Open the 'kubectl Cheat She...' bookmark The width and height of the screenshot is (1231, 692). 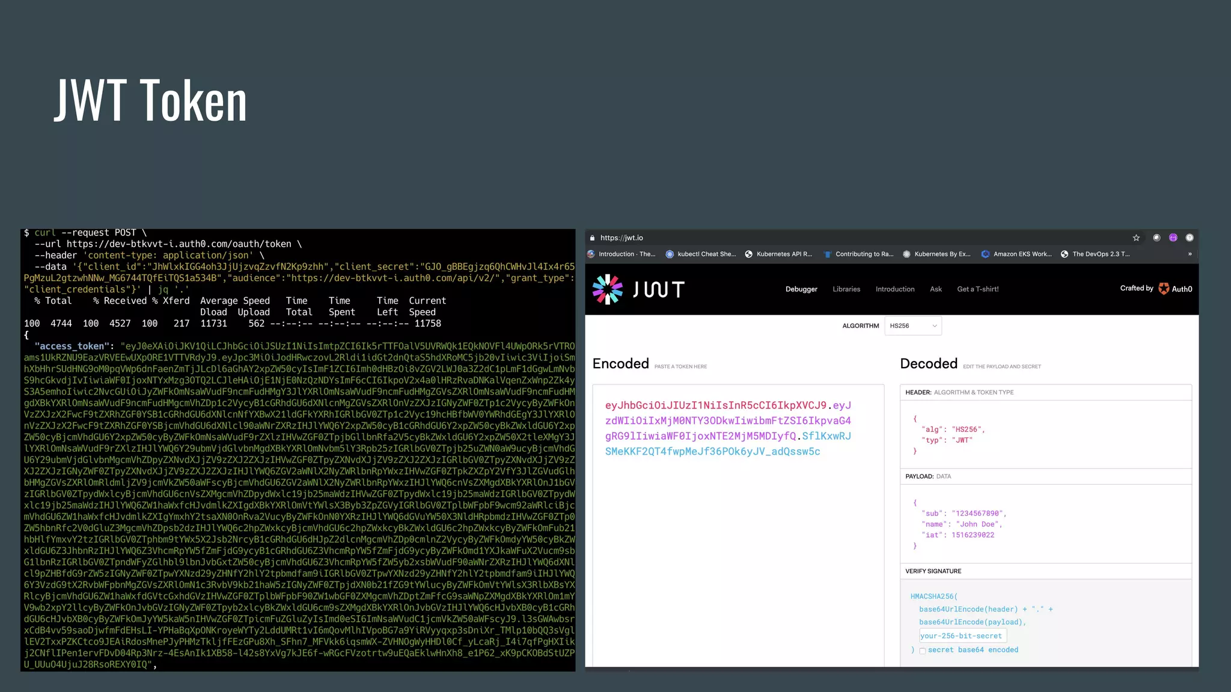[701, 254]
